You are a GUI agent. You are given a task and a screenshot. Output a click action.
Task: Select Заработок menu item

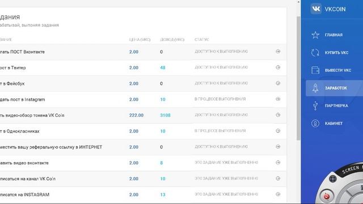[x=336, y=88]
